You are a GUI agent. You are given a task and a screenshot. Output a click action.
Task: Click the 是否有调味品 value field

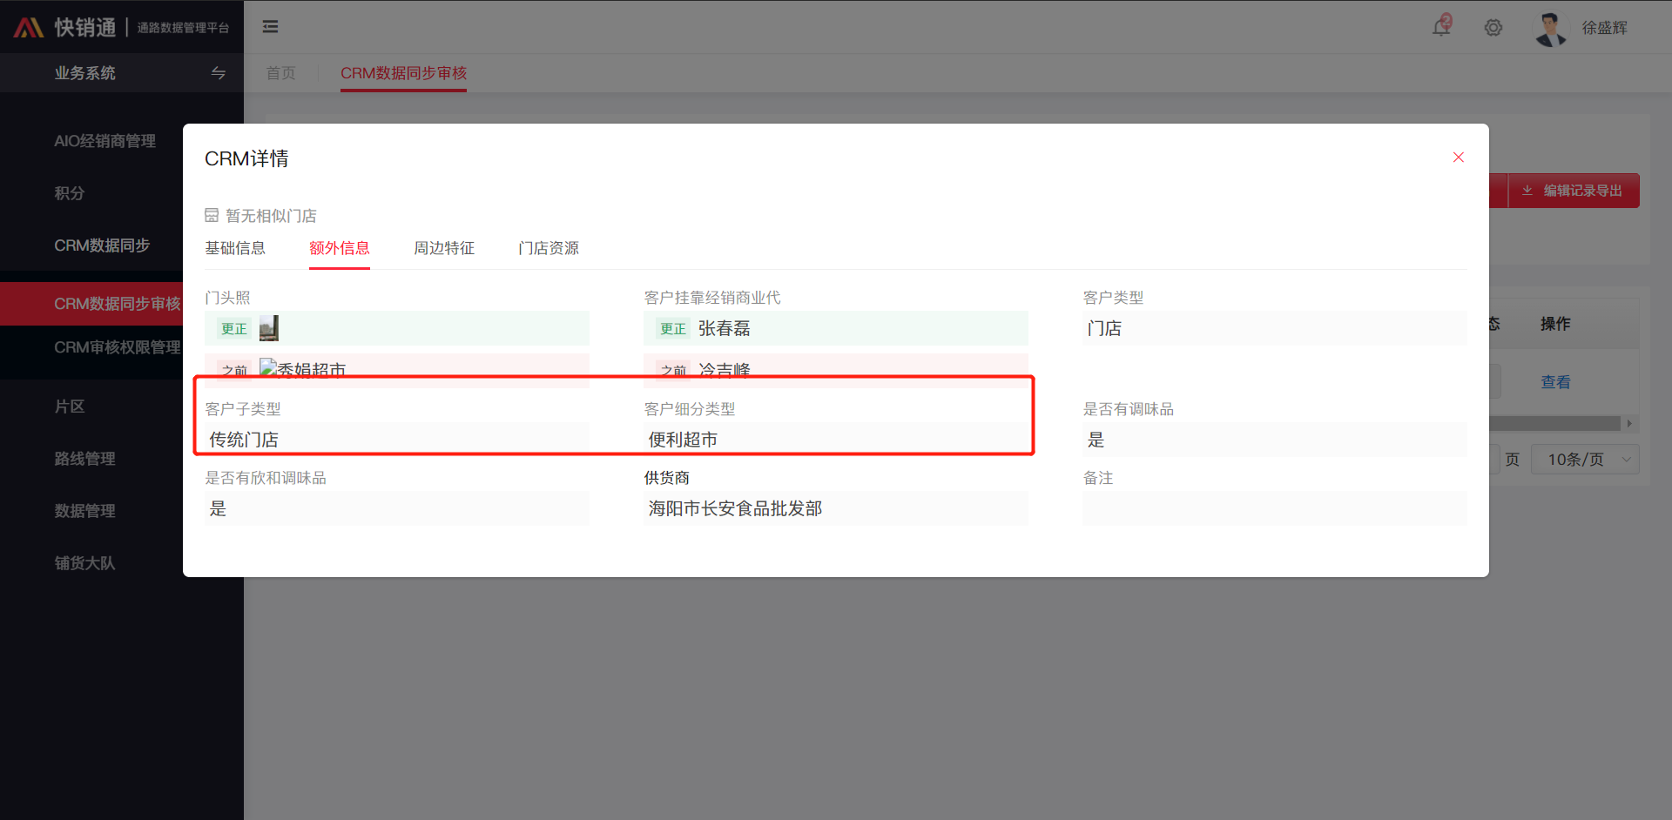coord(1275,440)
